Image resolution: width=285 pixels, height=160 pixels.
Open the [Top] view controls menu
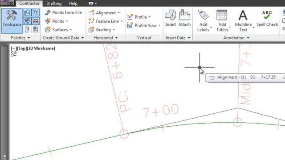[x=21, y=48]
